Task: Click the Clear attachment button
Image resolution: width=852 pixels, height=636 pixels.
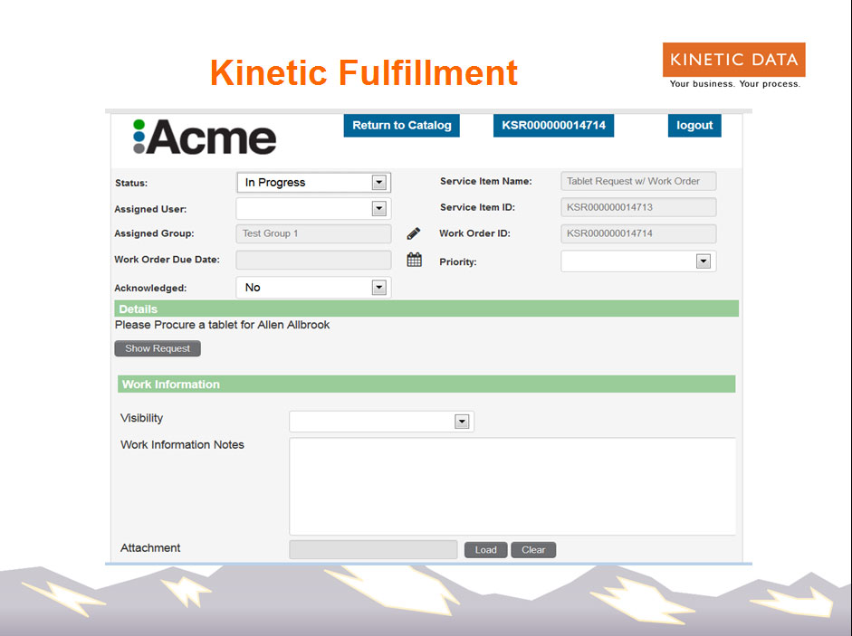Action: [x=533, y=550]
